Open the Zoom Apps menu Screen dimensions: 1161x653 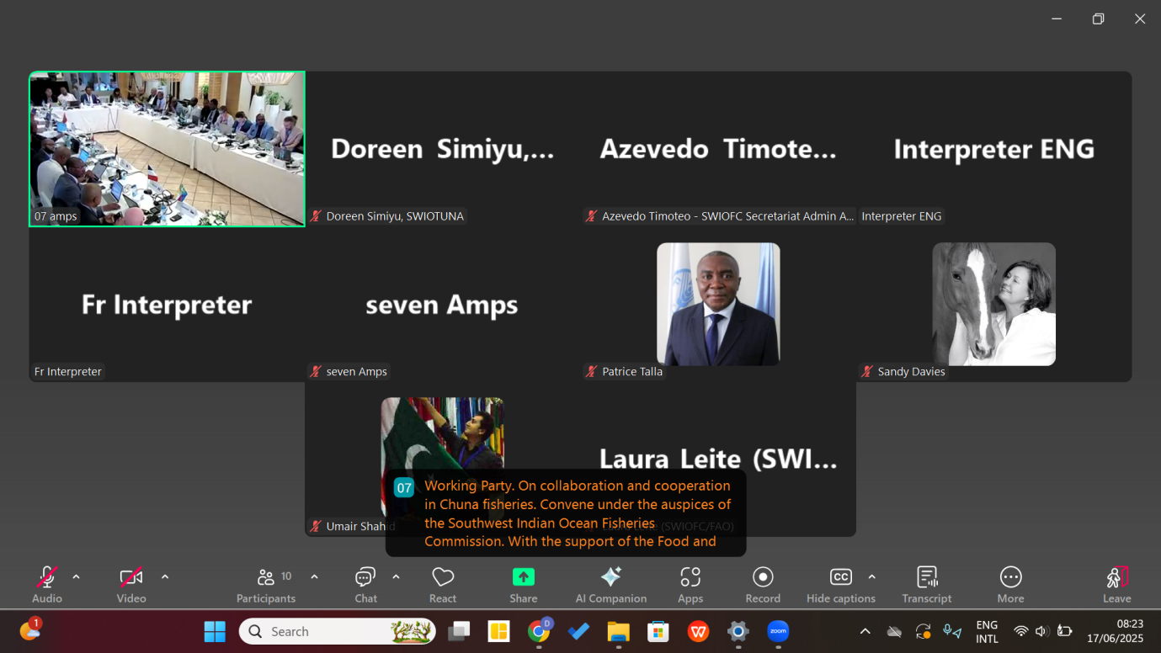[x=690, y=583]
